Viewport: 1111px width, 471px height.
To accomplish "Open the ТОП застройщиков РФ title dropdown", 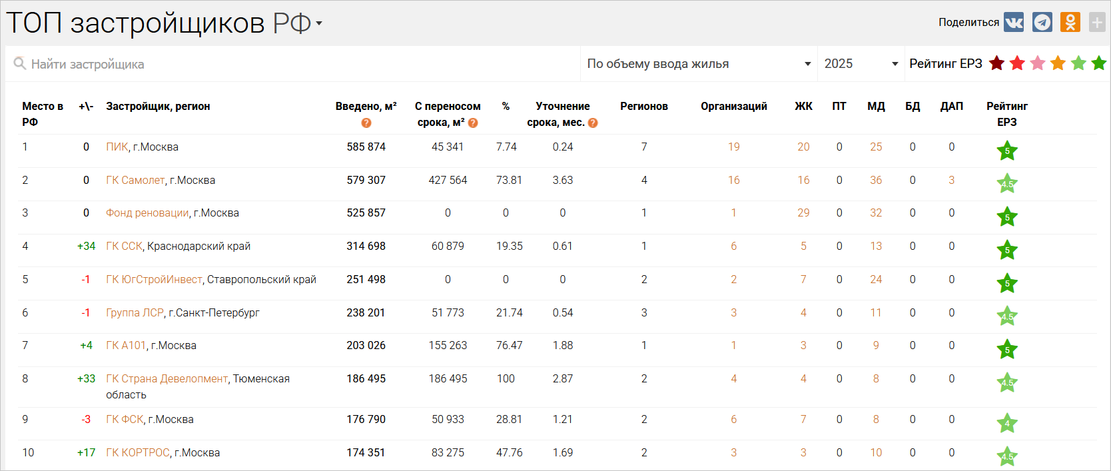I will [x=319, y=23].
